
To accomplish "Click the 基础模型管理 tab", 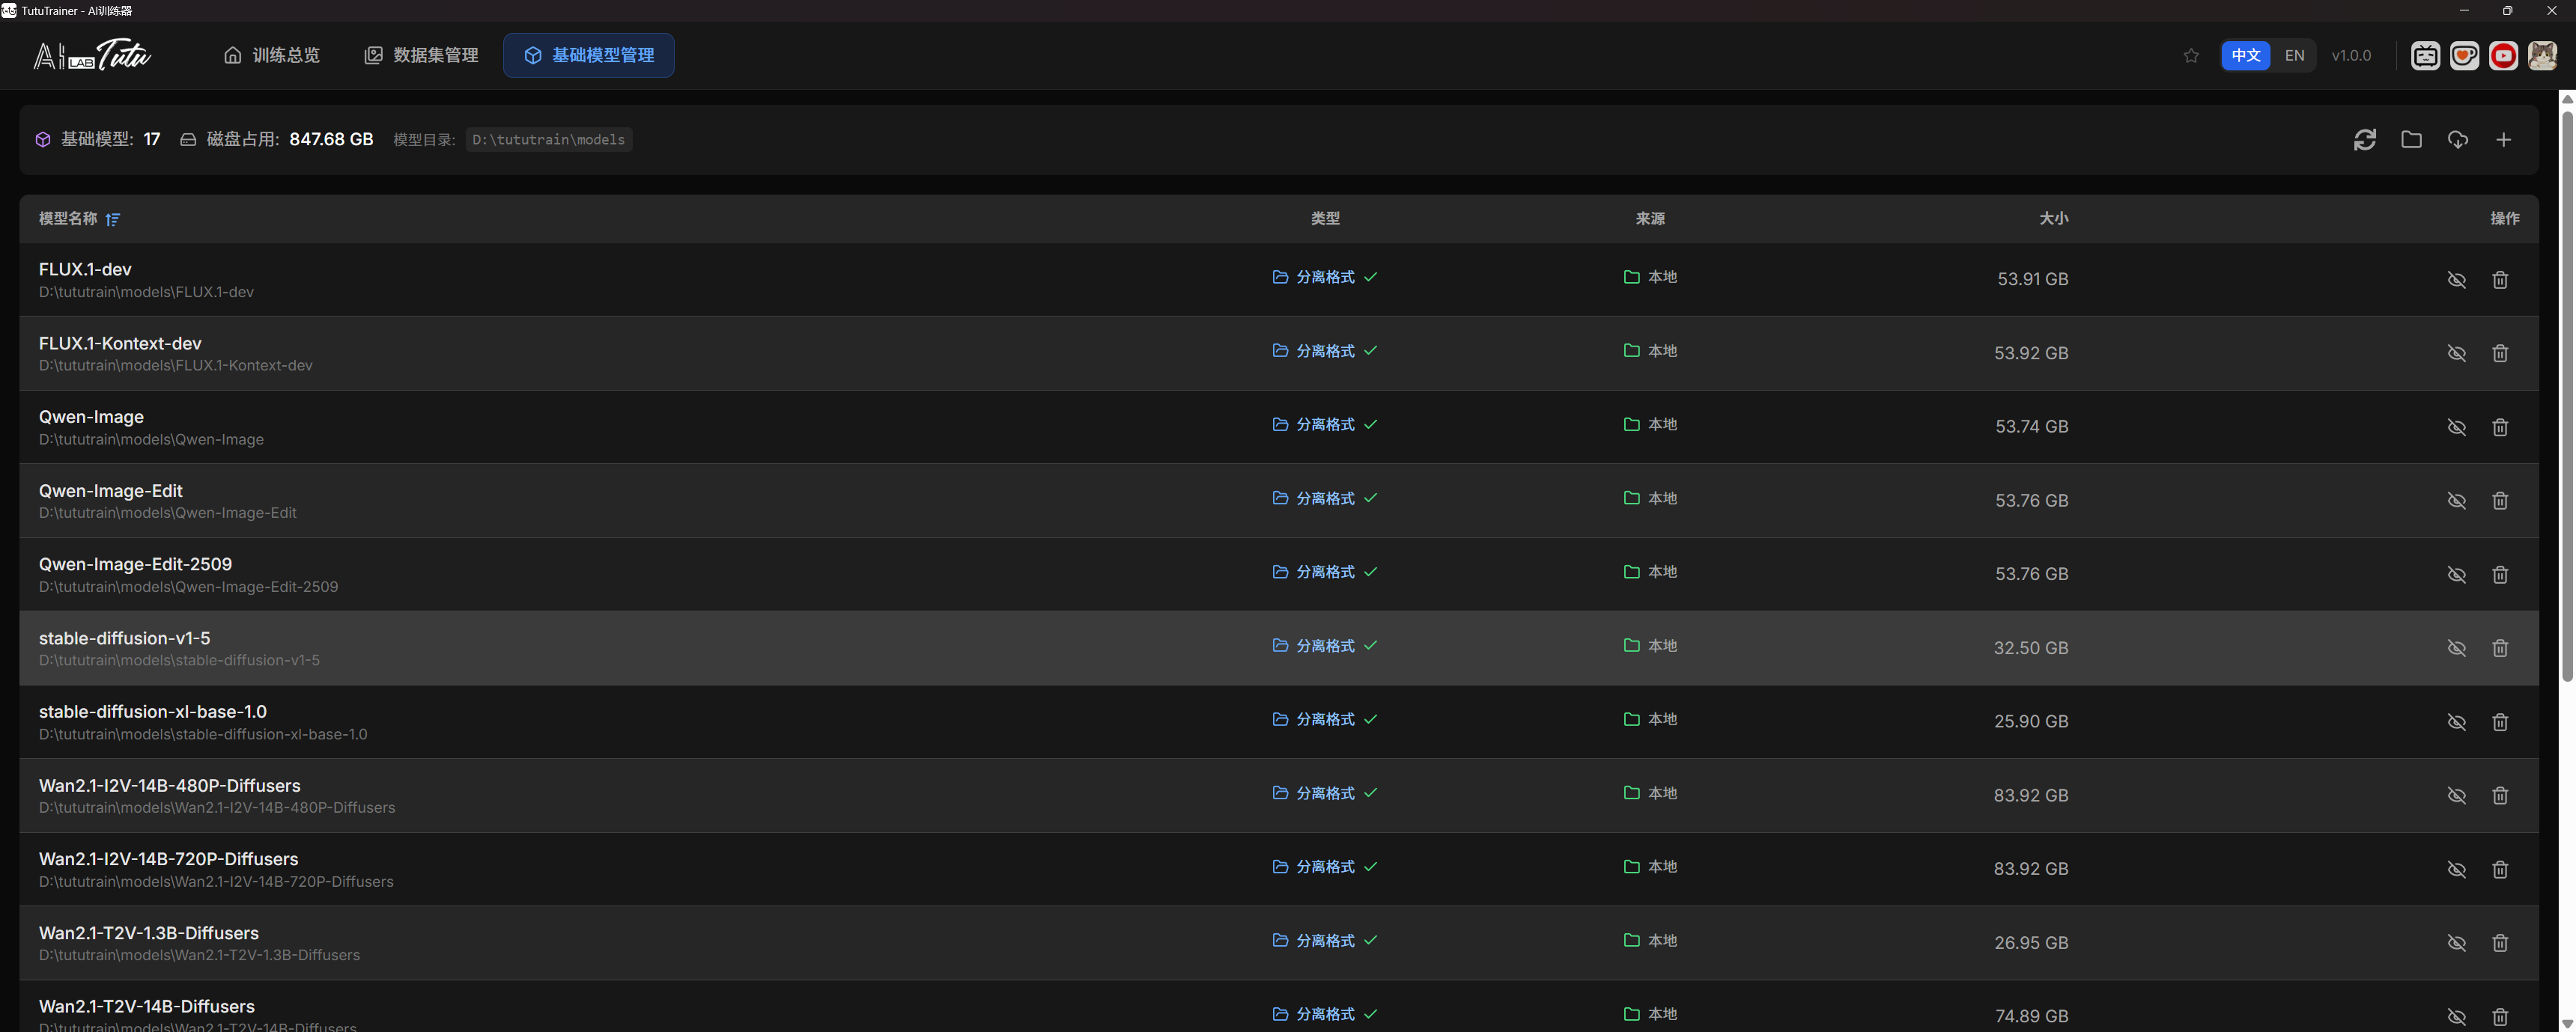I will 589,56.
